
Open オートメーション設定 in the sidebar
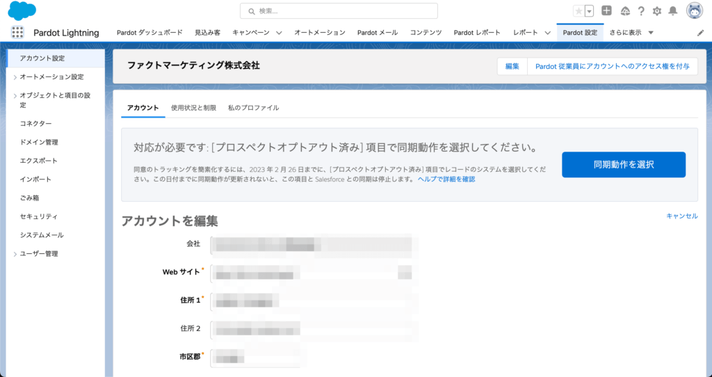coord(51,77)
